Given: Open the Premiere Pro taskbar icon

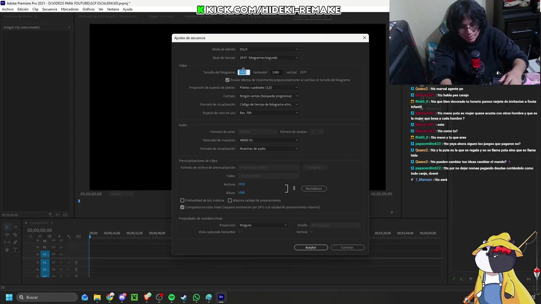Looking at the screenshot, I should 221,297.
